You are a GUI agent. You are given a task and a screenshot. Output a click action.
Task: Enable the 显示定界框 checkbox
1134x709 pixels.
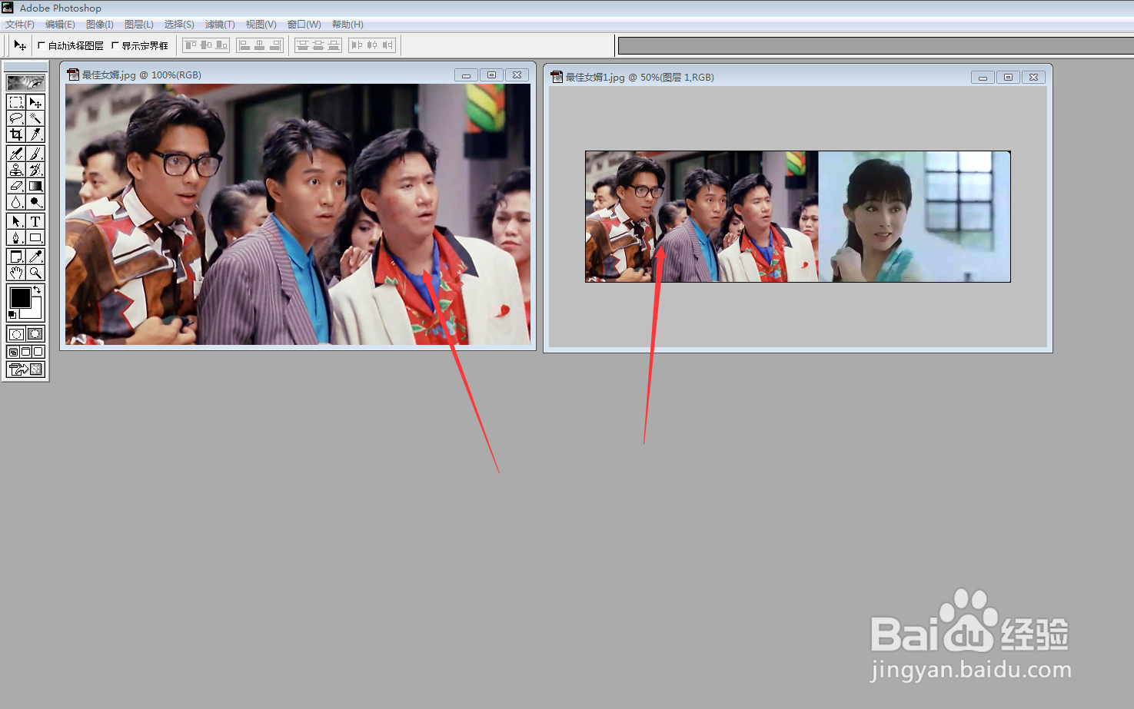click(115, 45)
